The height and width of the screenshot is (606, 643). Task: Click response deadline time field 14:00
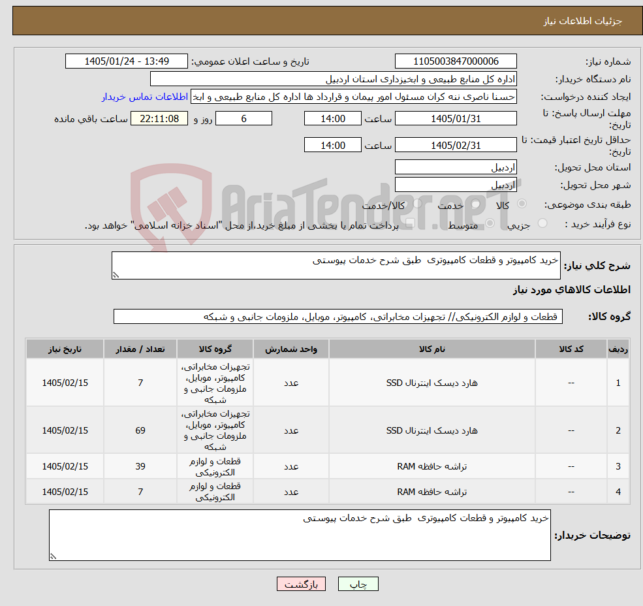(x=332, y=119)
